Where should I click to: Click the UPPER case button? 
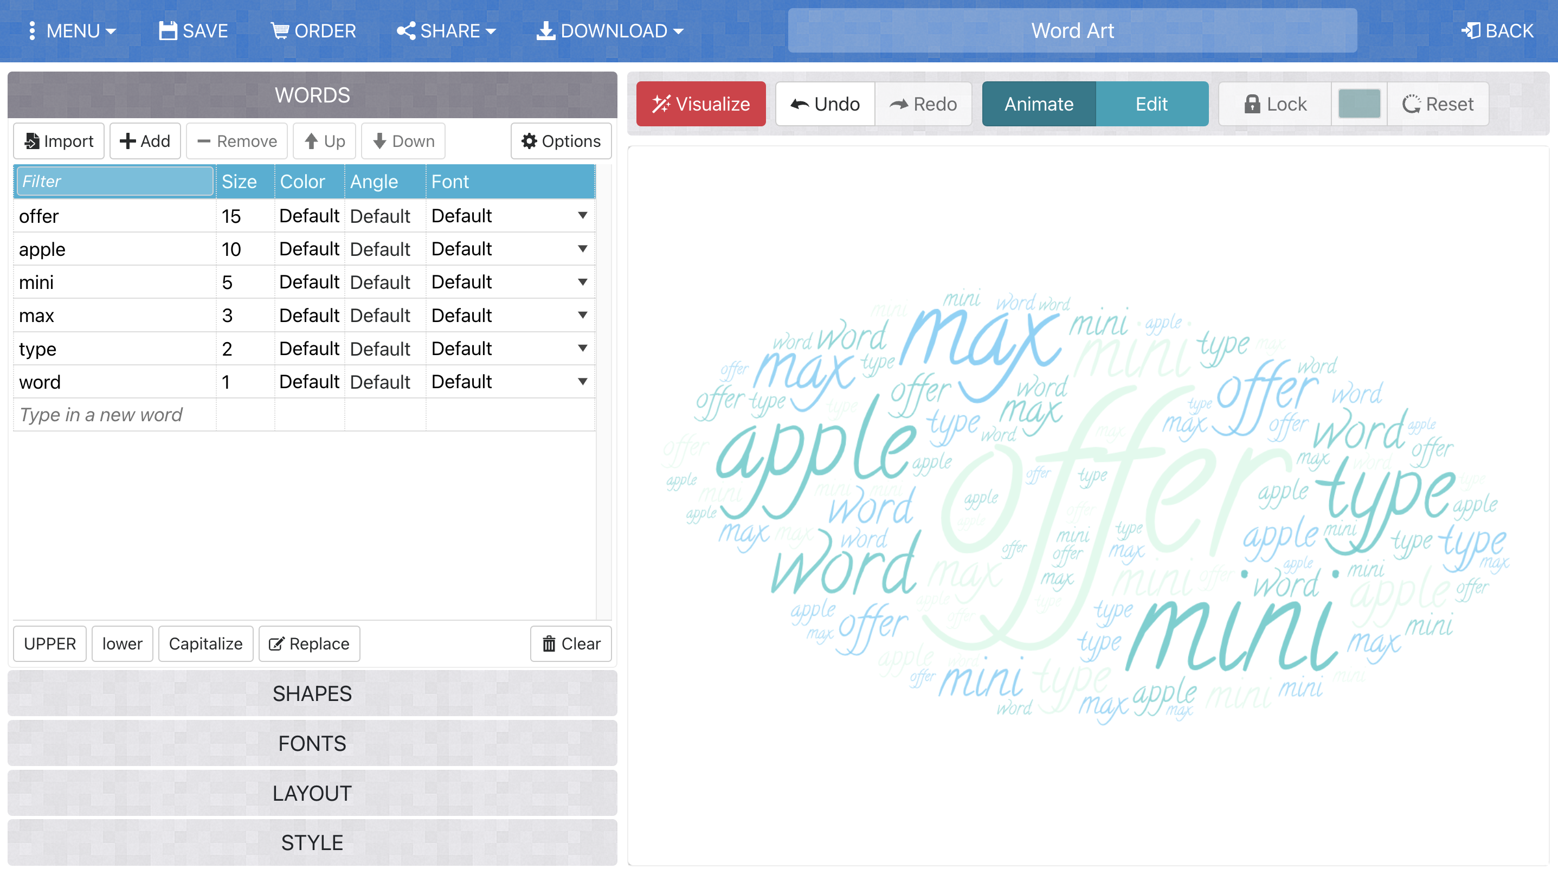tap(49, 644)
